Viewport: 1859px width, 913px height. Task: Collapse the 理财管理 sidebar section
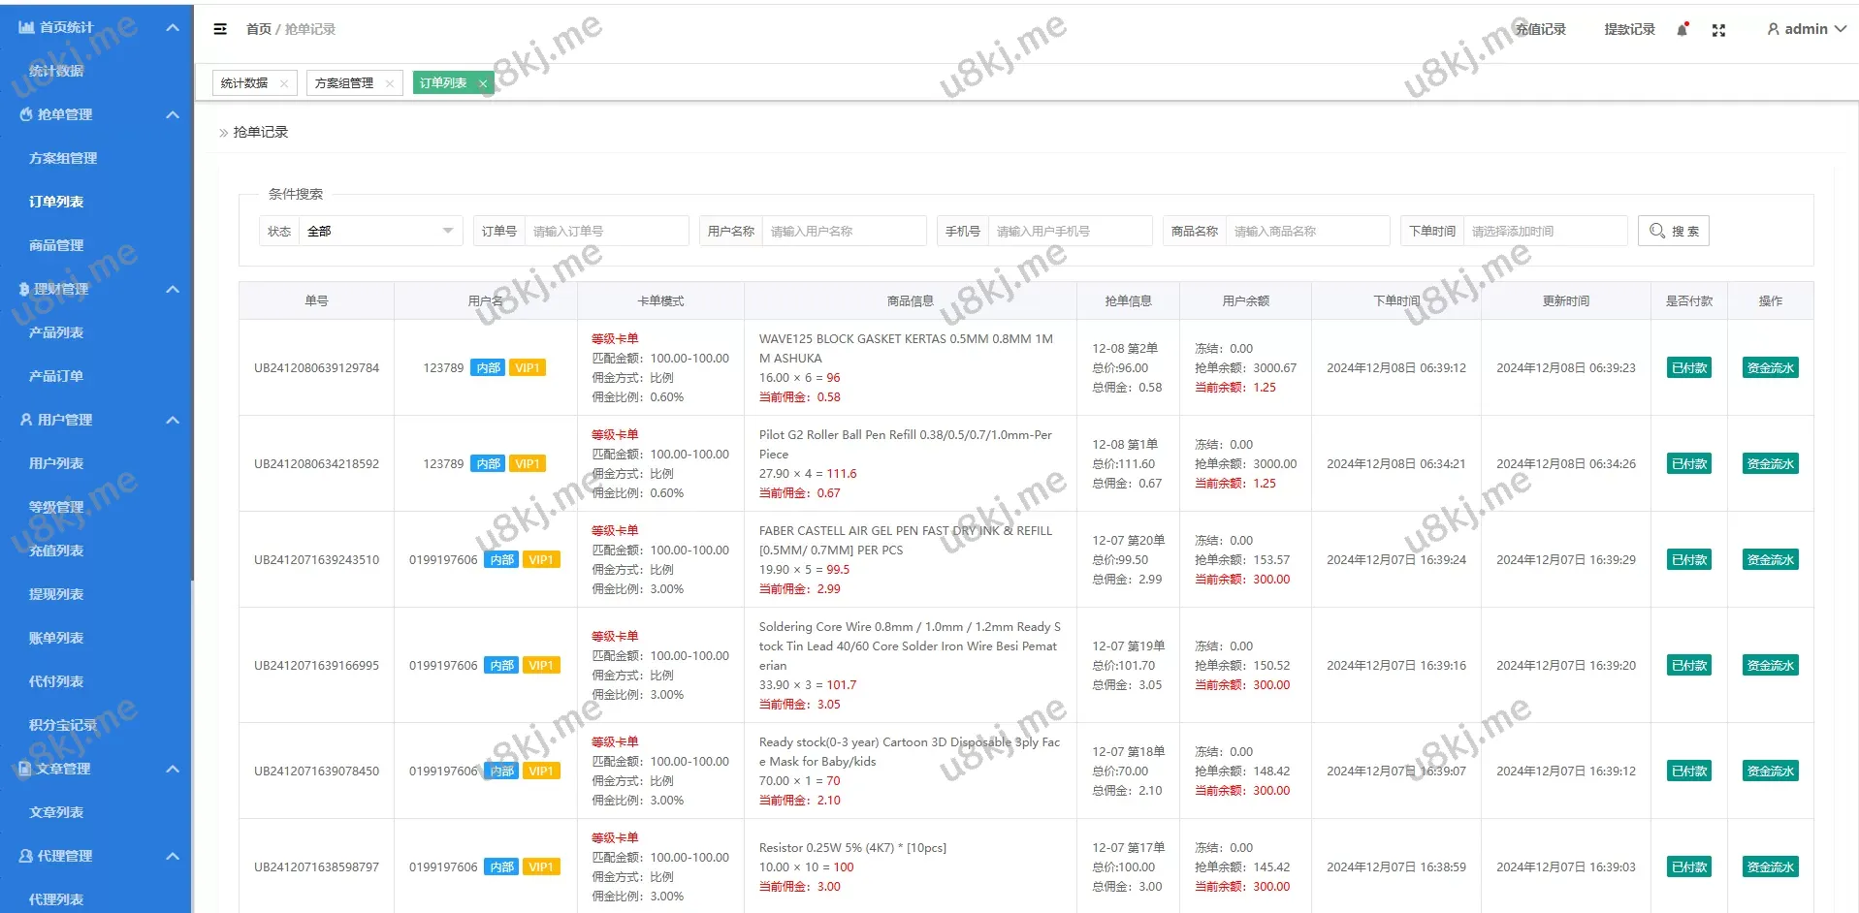(x=173, y=289)
